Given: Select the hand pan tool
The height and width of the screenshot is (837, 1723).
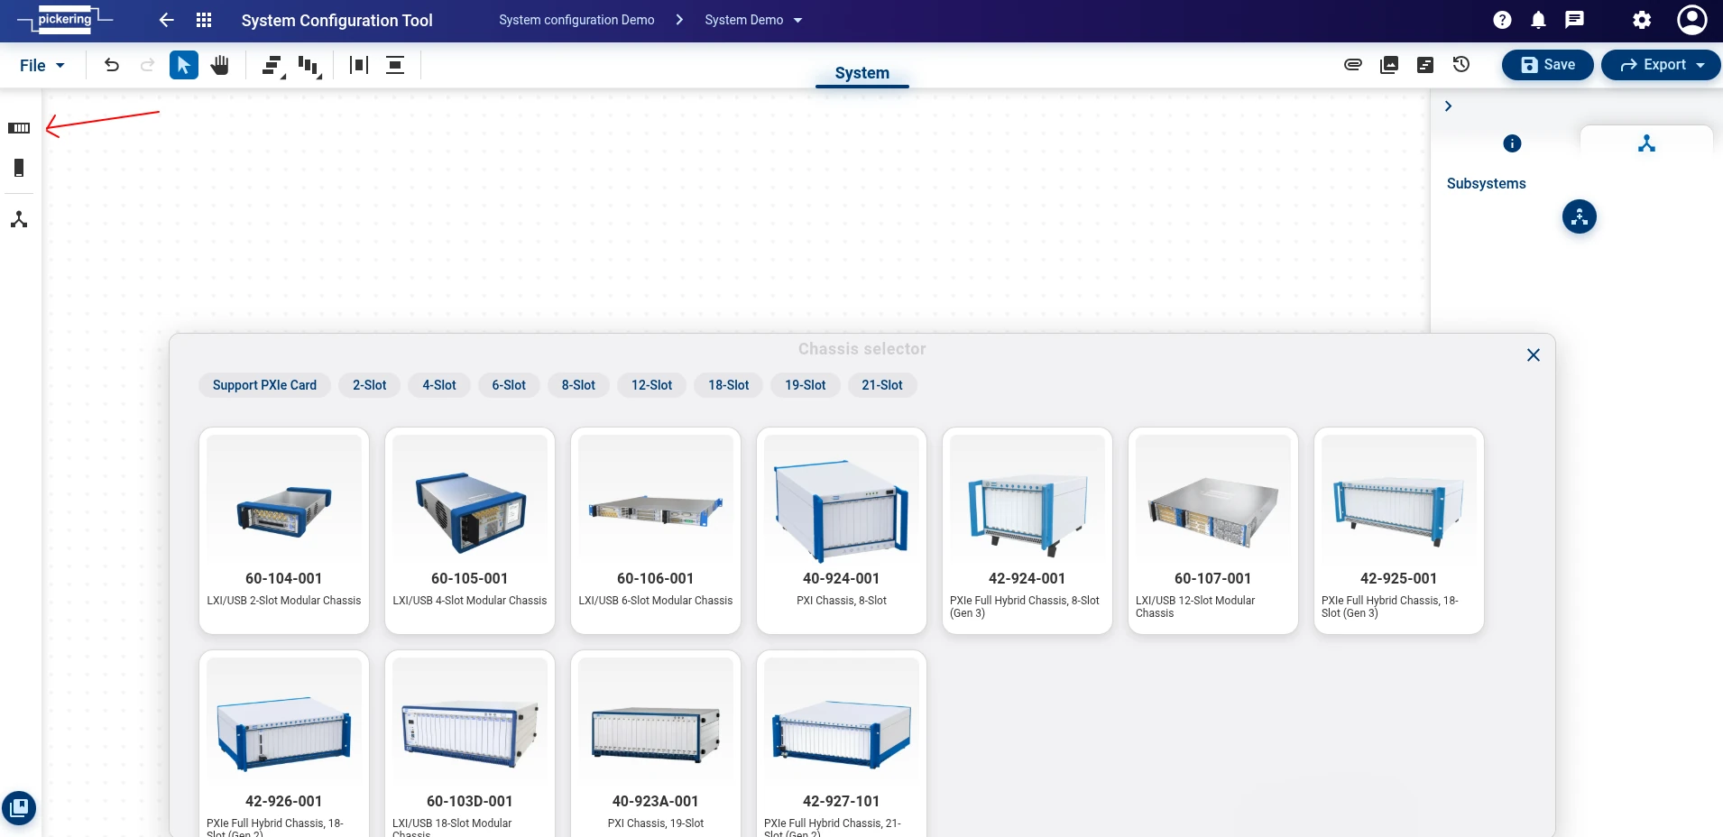Looking at the screenshot, I should click(220, 65).
